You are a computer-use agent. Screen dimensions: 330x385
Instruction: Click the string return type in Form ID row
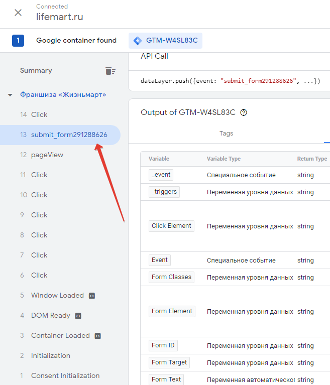click(305, 346)
